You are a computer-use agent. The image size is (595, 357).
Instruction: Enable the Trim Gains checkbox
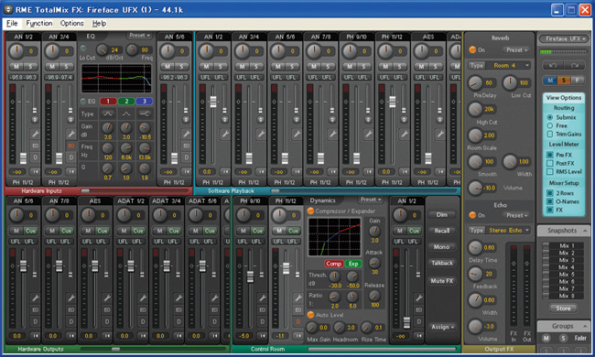(549, 134)
